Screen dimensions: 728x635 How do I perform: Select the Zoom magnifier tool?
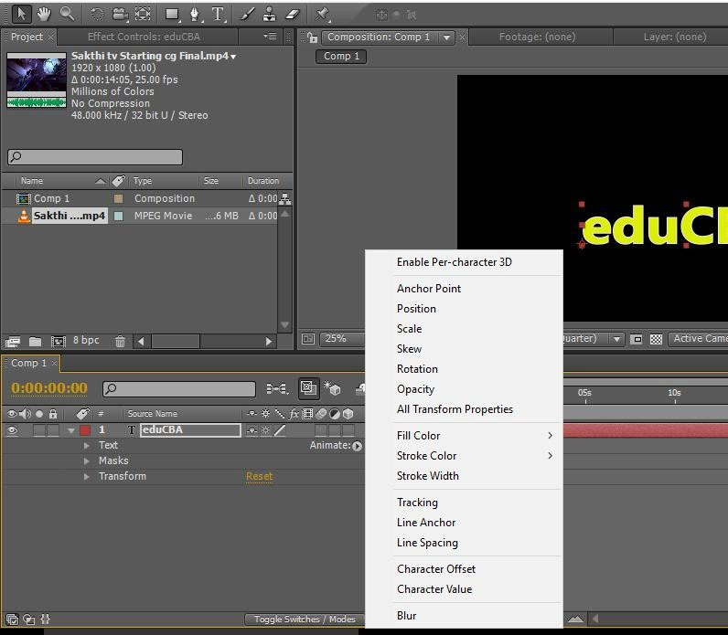point(67,14)
